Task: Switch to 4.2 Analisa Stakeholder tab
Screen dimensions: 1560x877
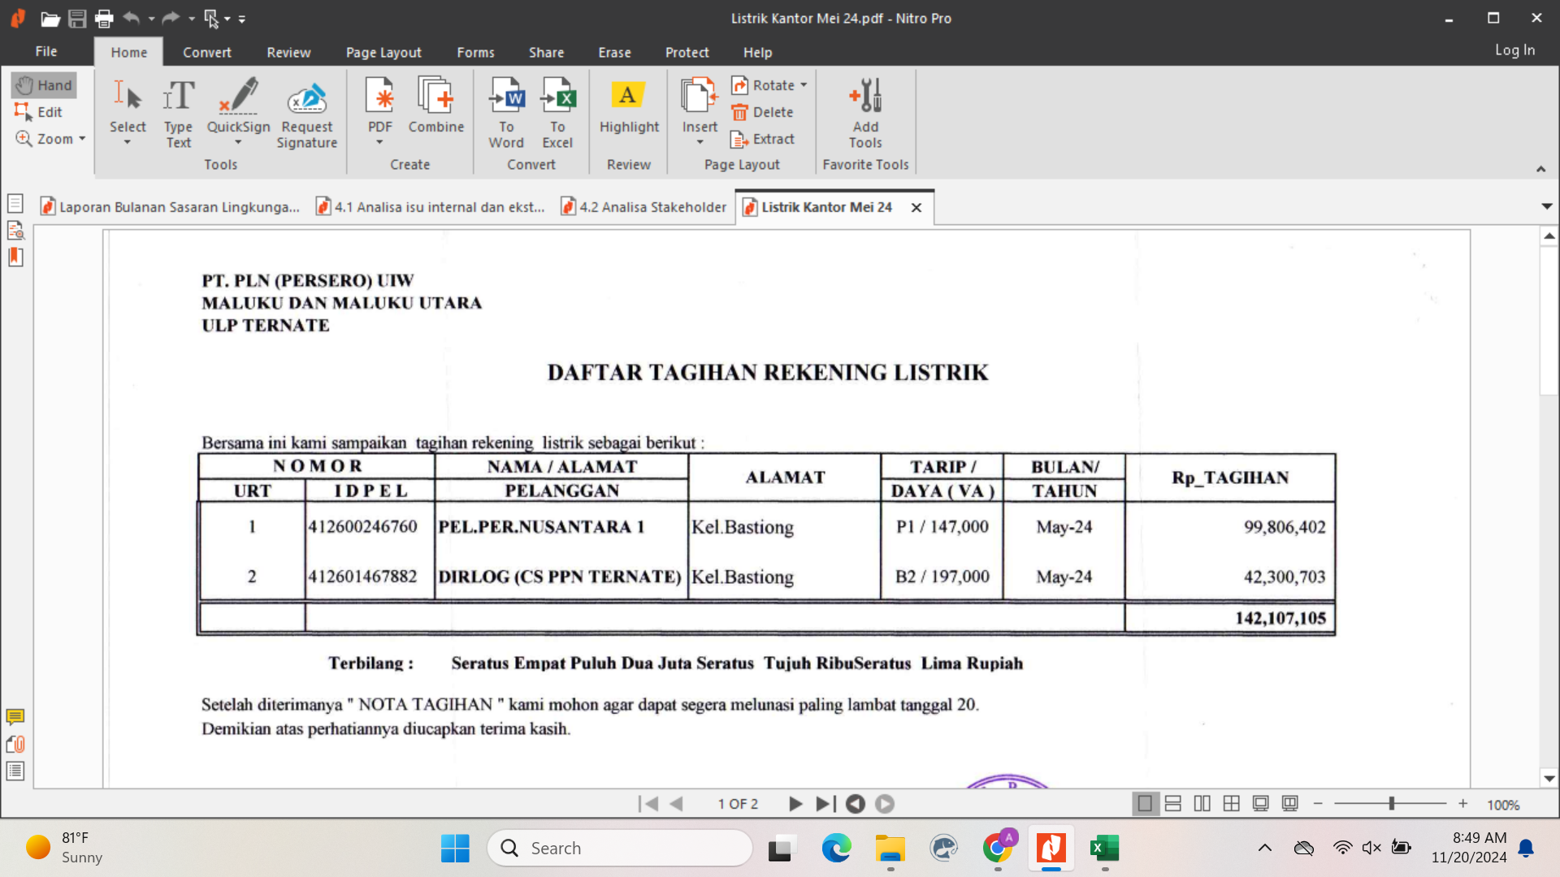Action: point(643,207)
